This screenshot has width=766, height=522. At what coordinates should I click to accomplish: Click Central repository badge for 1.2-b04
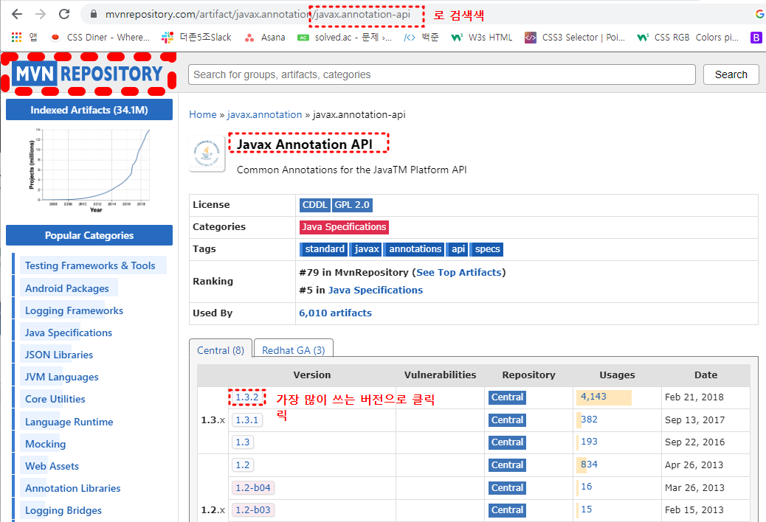[x=507, y=488]
